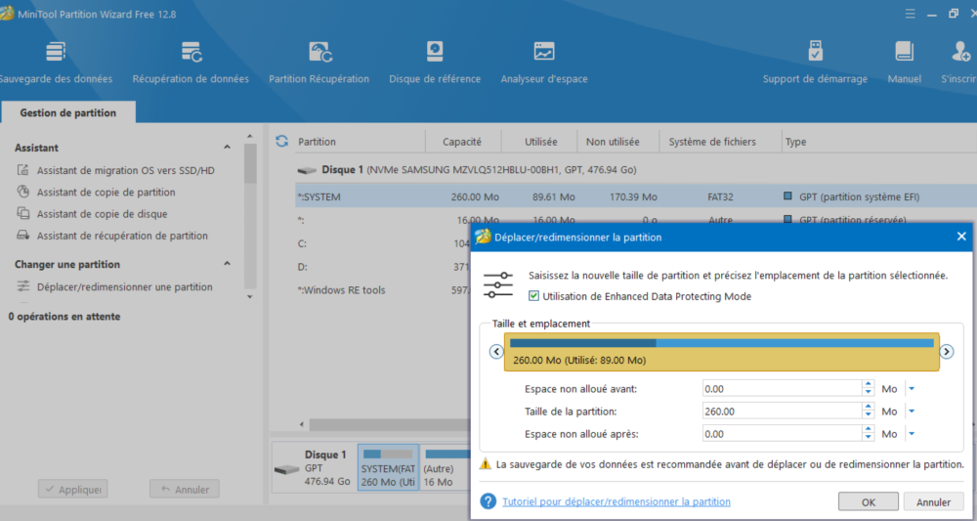The width and height of the screenshot is (977, 521).
Task: Open unit dropdown for Espace non alloué avant
Action: tap(911, 389)
